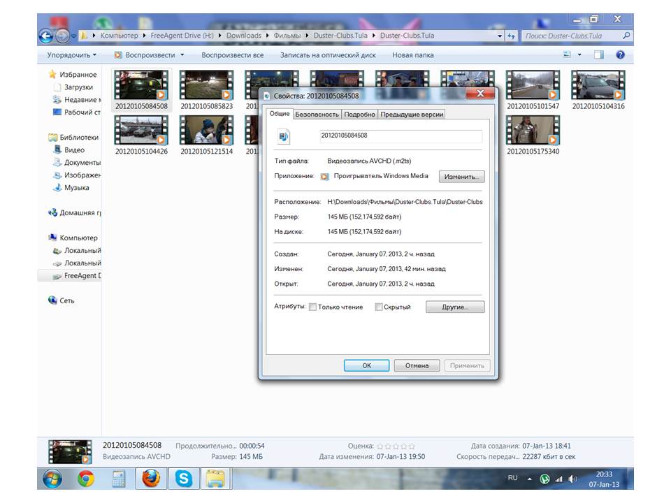This screenshot has height=503, width=671.
Task: Click the volume speaker tray icon
Action: [573, 479]
